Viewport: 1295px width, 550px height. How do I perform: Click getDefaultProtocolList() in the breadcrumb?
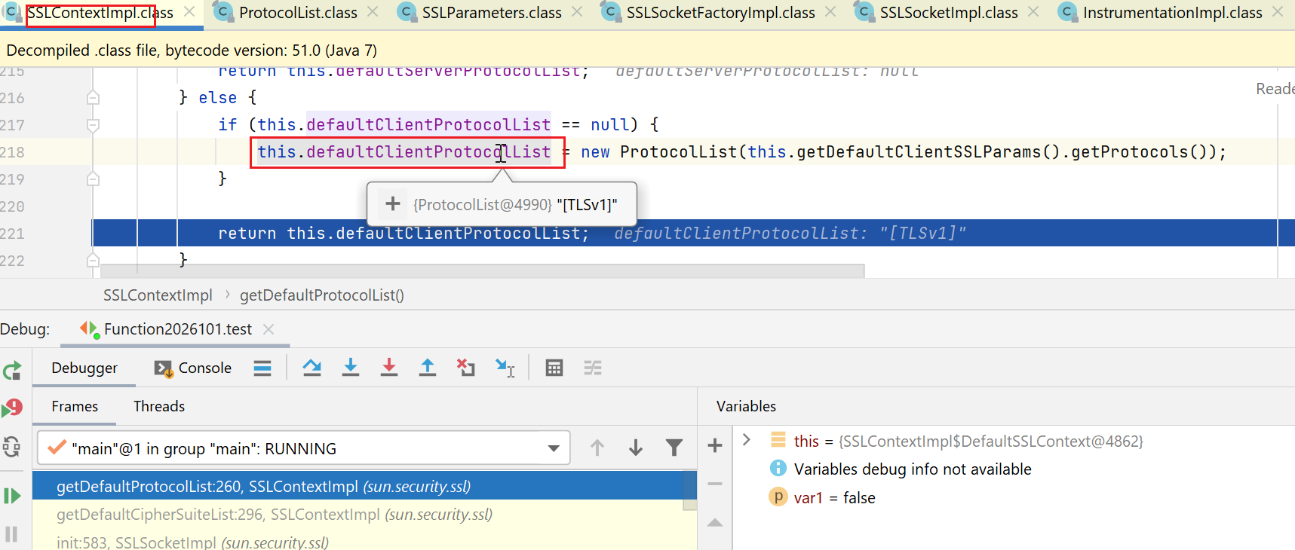(322, 295)
